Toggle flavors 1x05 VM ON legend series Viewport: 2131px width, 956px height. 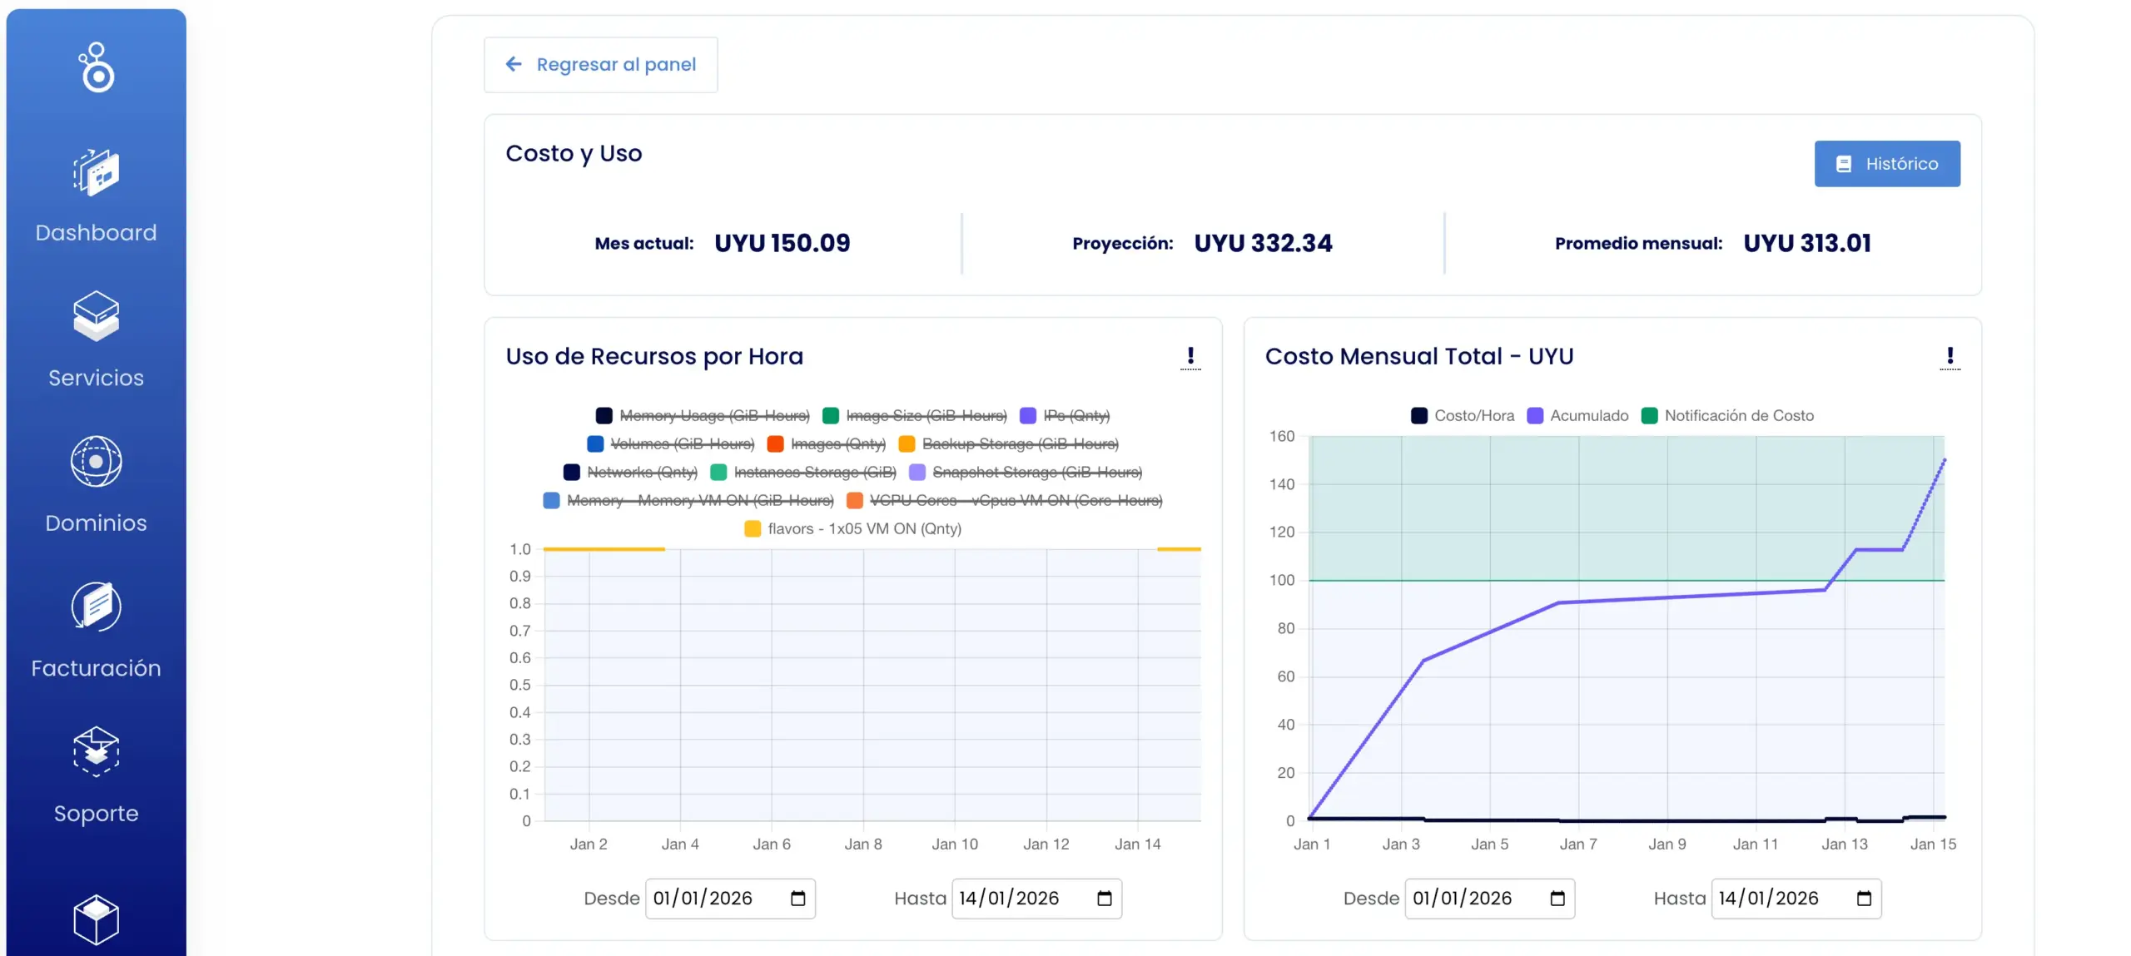click(x=863, y=528)
